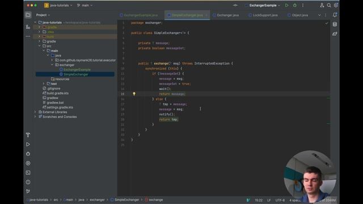Viewport: 363px width, 204px height.
Task: Switch to ExchangerExample.java tab
Action: pos(139,15)
